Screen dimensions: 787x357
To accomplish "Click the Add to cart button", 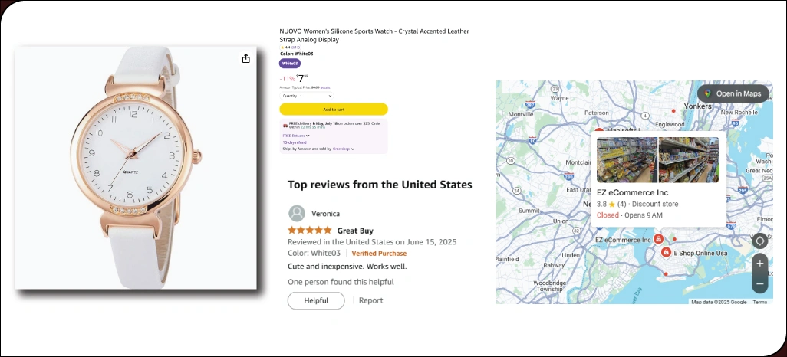I will (334, 110).
